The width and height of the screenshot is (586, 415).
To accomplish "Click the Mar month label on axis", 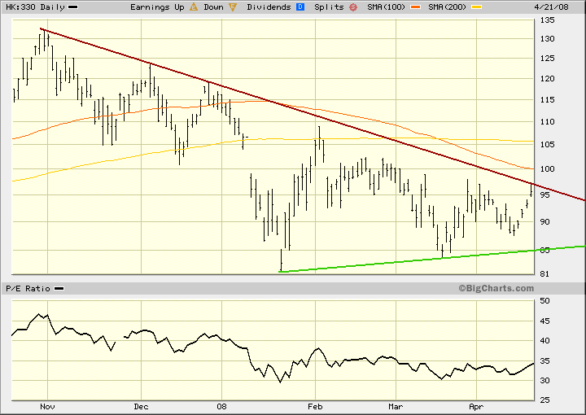I will pyautogui.click(x=396, y=406).
